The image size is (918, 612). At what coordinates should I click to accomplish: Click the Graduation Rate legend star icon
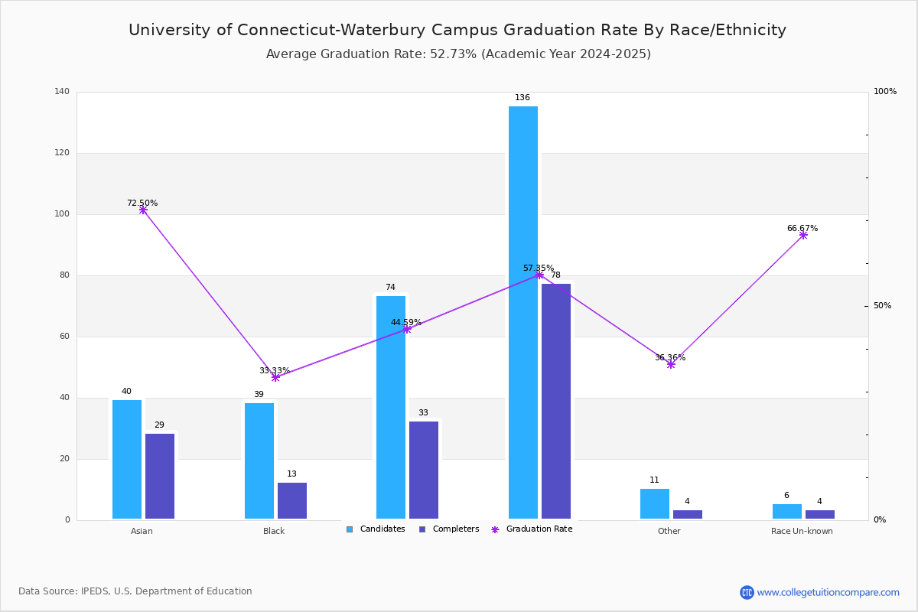click(495, 529)
